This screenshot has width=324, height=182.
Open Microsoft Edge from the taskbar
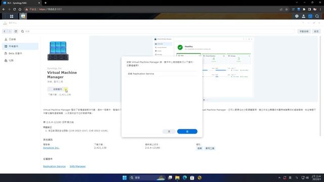pyautogui.click(x=185, y=177)
